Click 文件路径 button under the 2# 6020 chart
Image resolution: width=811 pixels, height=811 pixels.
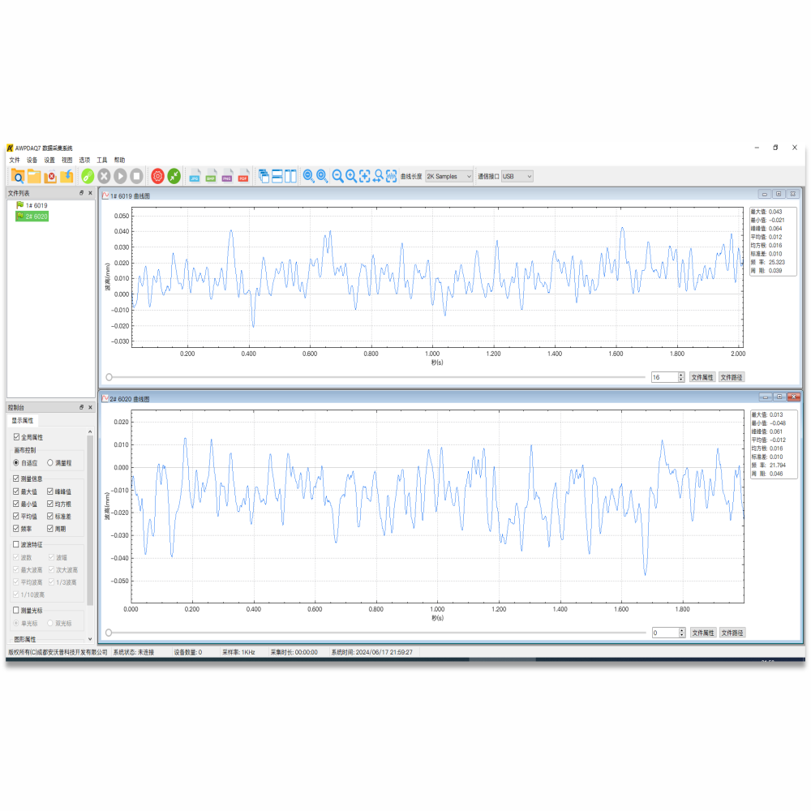click(x=732, y=633)
